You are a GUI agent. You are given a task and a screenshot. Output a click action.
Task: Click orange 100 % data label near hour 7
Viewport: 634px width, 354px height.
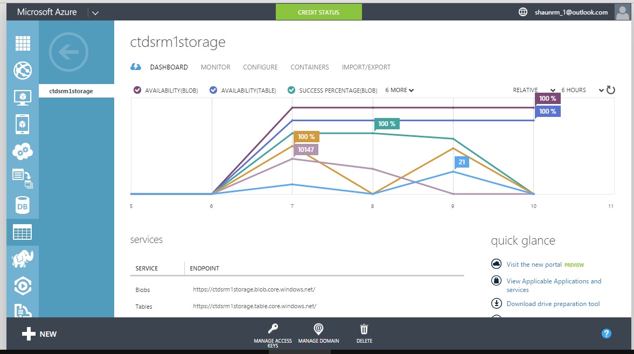(x=306, y=137)
